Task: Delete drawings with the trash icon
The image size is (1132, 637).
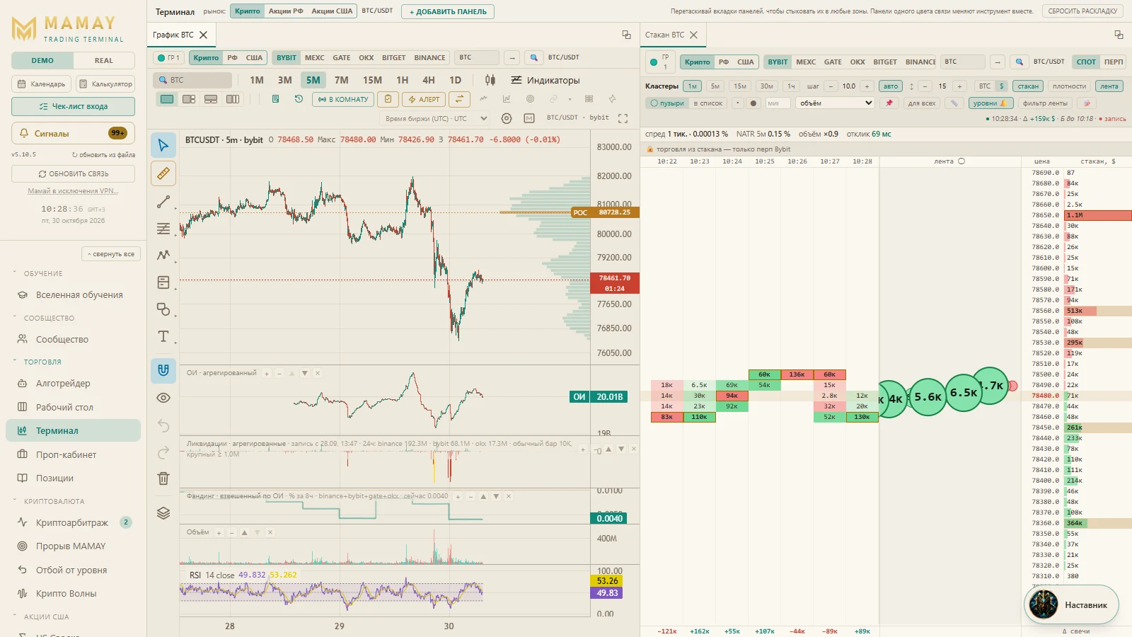Action: coord(163,478)
